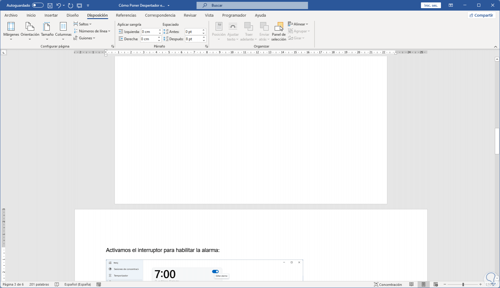Click the Antes spacing input field
500x288 pixels.
(193, 32)
